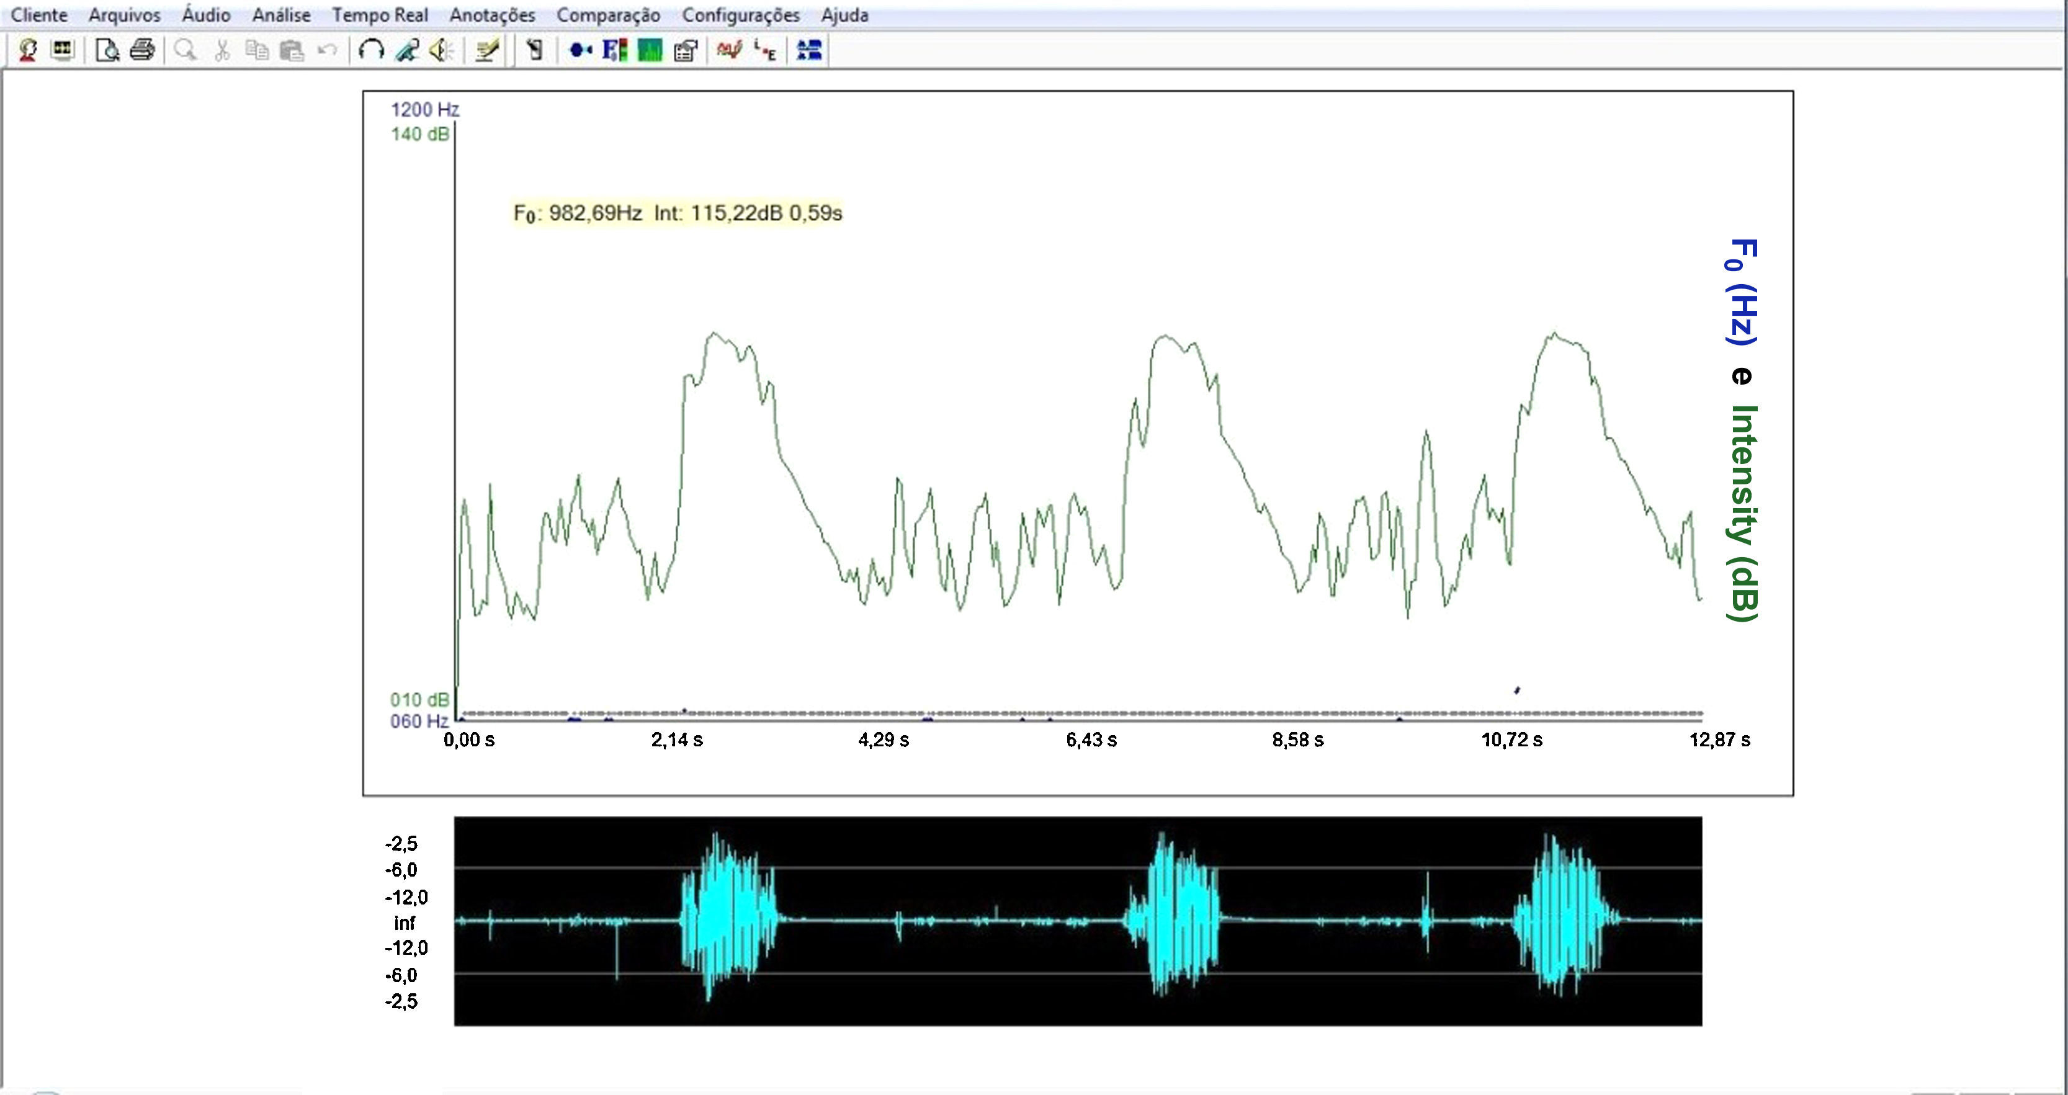Click the printer icon
2068x1095 pixels.
click(x=142, y=51)
